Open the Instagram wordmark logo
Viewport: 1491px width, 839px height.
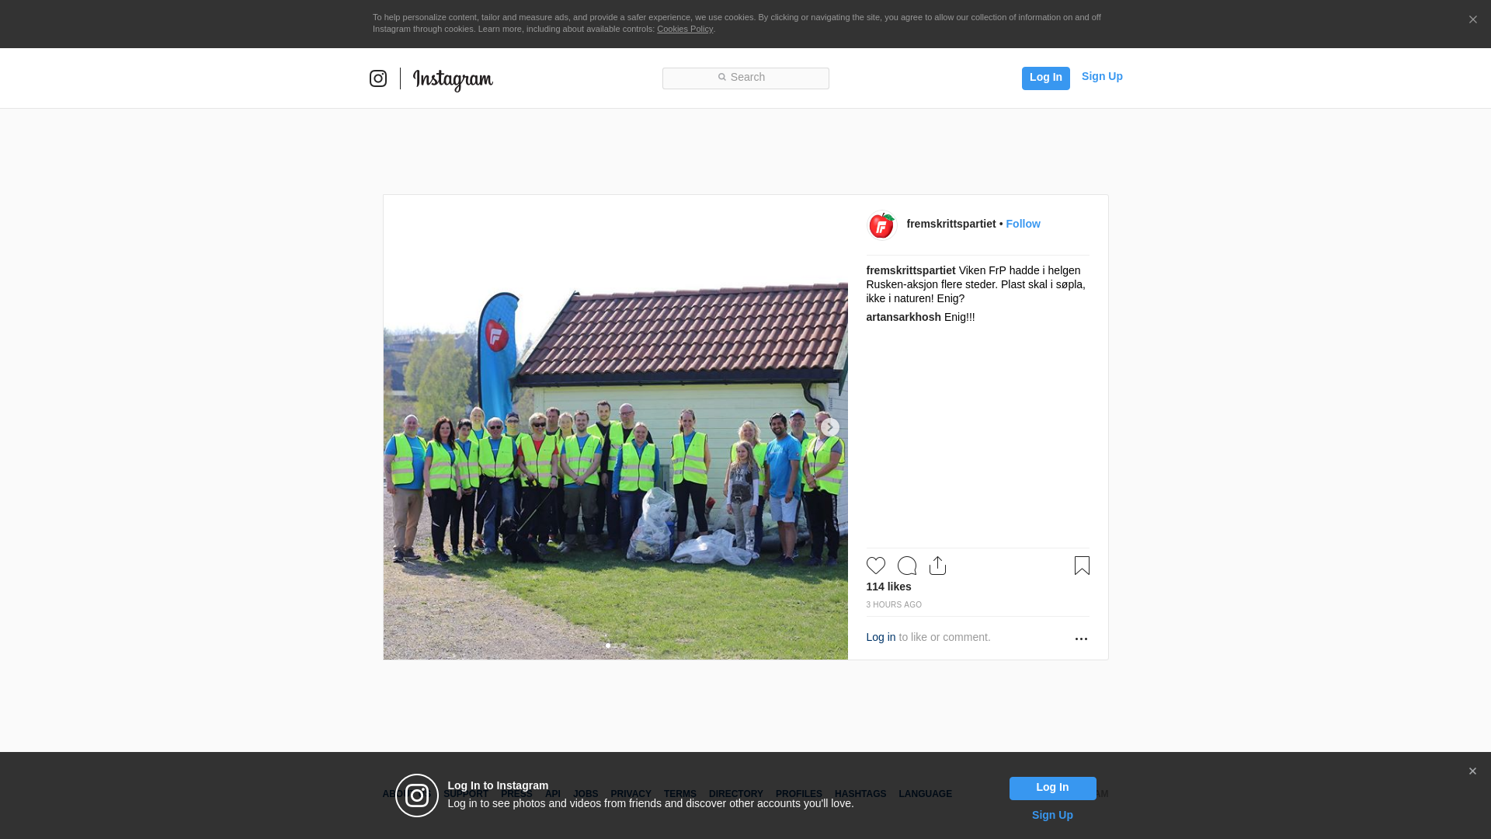point(453,80)
